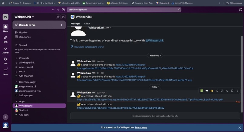Go back with the left arrow

coord(53,10)
